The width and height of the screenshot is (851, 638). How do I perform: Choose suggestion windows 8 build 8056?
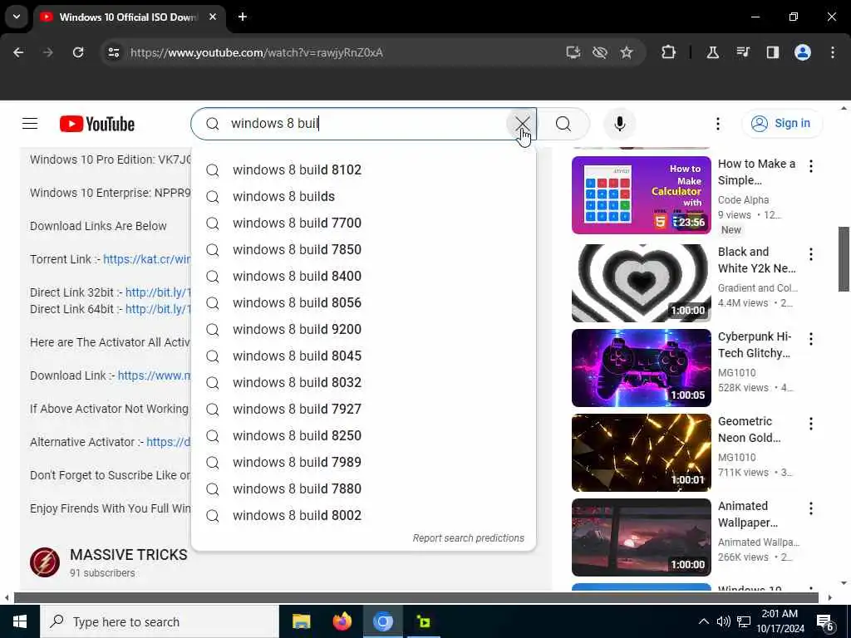tap(364, 302)
